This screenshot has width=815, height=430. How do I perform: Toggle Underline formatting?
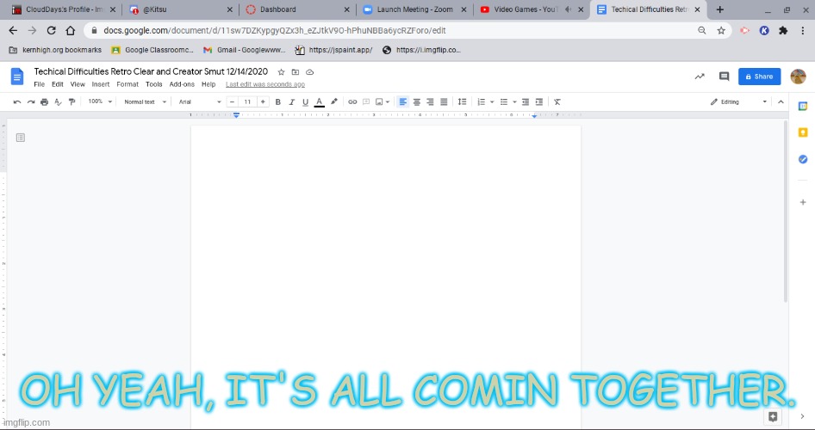[305, 101]
